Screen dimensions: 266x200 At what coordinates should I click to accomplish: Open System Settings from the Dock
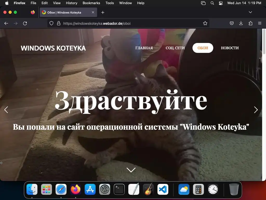click(x=105, y=189)
